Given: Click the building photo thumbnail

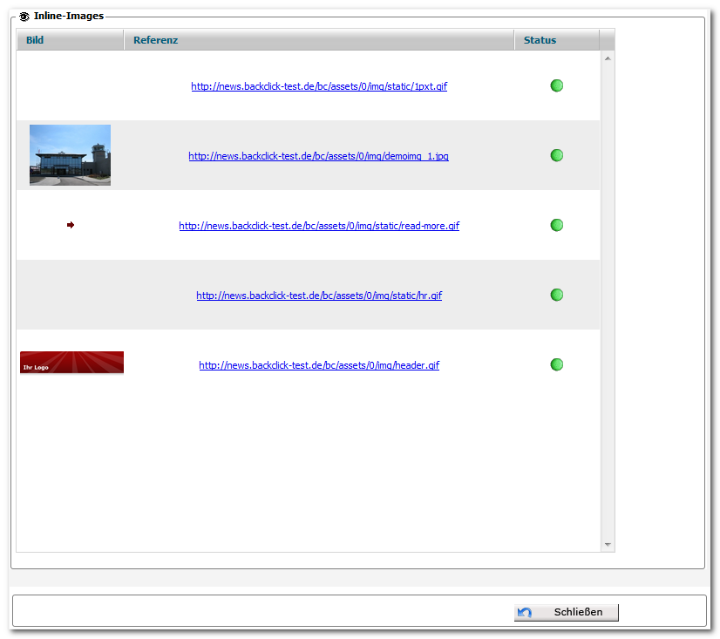Looking at the screenshot, I should (x=71, y=155).
